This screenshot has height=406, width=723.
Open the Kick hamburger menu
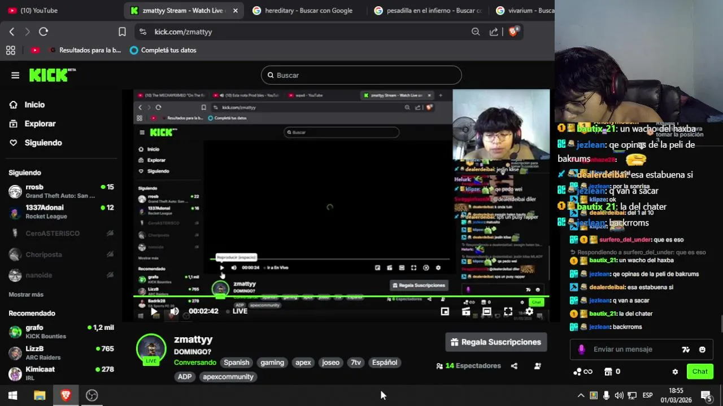click(15, 75)
